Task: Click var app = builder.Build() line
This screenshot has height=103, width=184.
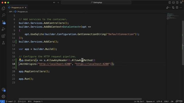Action: coord(38,49)
